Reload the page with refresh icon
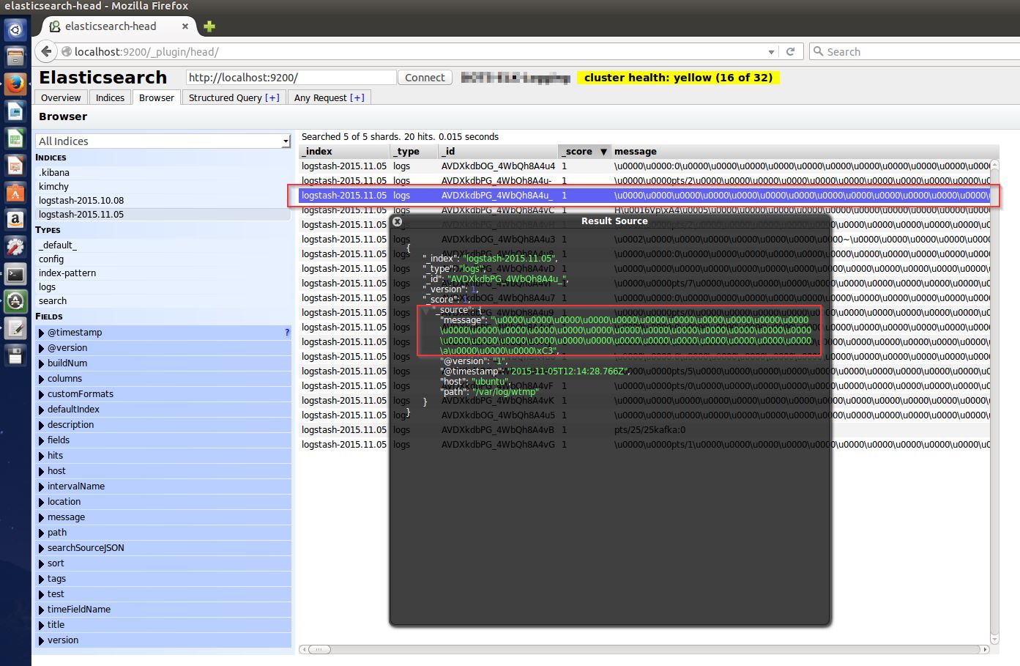This screenshot has height=666, width=1020. click(790, 51)
